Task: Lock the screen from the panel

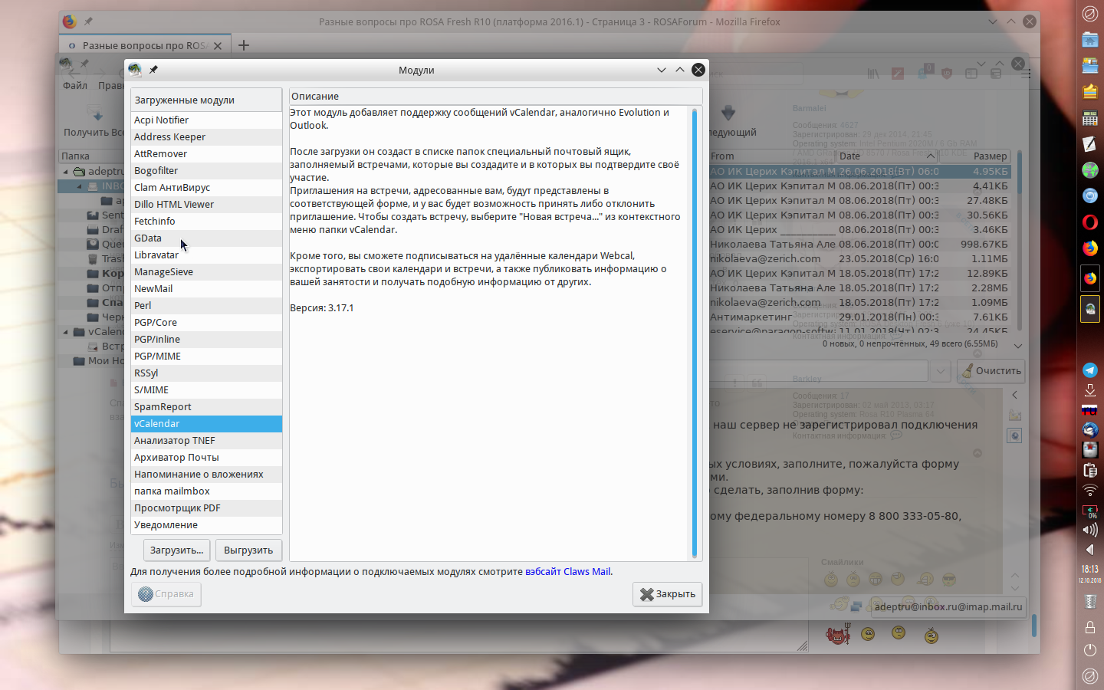Action: click(x=1089, y=627)
